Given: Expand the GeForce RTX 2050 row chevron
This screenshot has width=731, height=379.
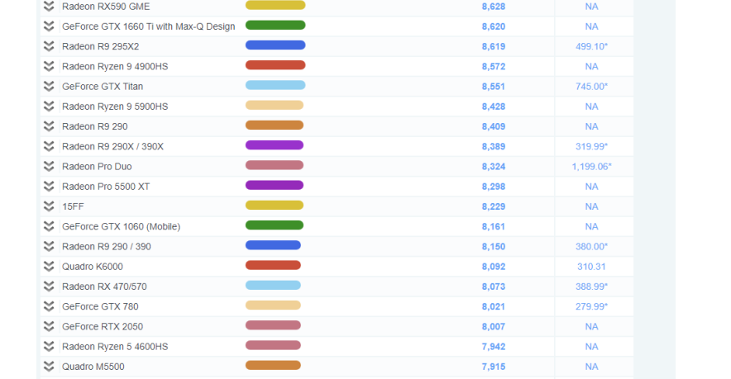Looking at the screenshot, I should coord(49,326).
